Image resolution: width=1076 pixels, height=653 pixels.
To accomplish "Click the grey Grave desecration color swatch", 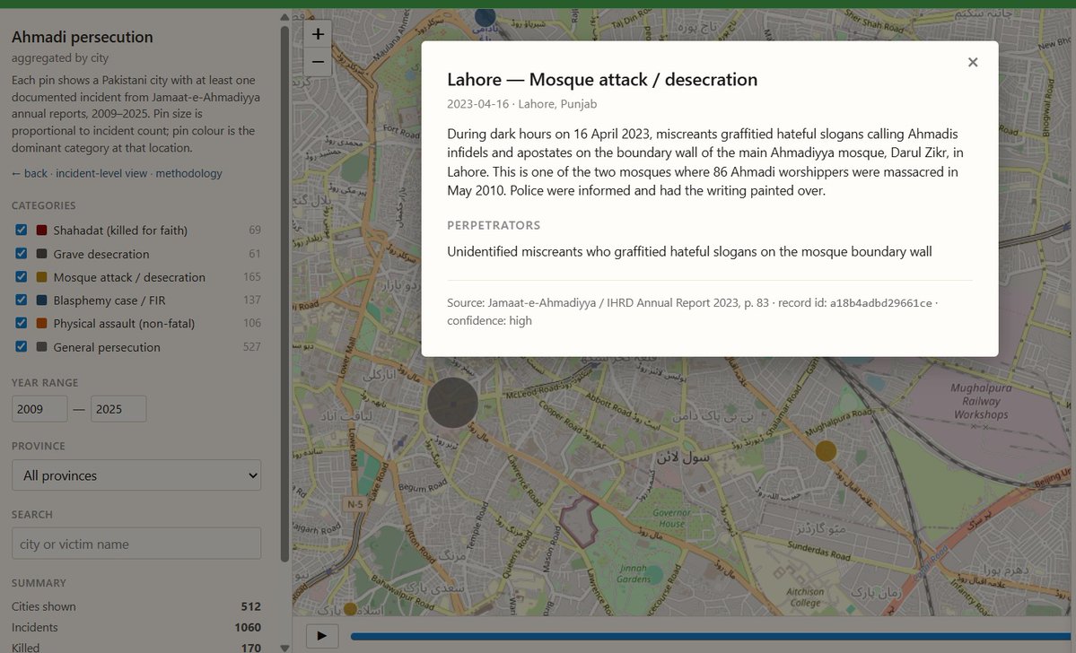I will pos(42,253).
